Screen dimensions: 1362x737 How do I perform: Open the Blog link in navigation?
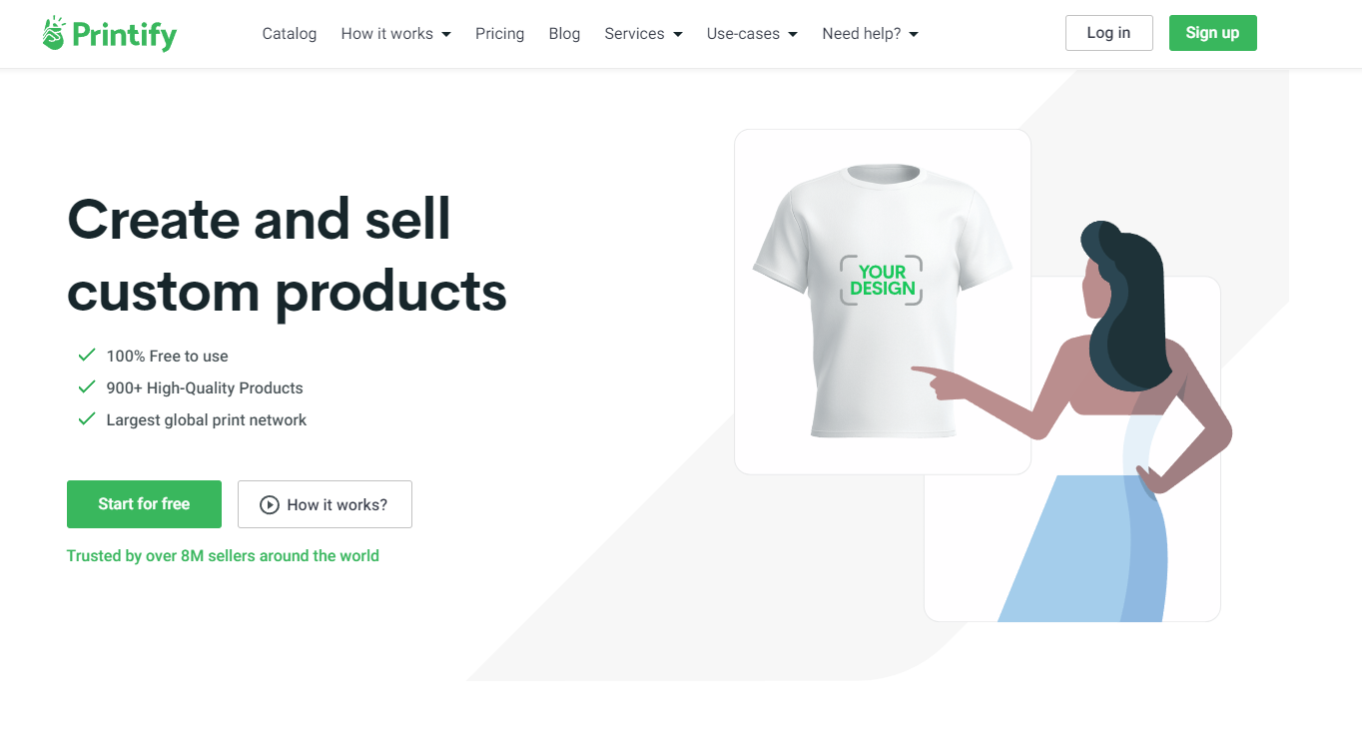564,34
